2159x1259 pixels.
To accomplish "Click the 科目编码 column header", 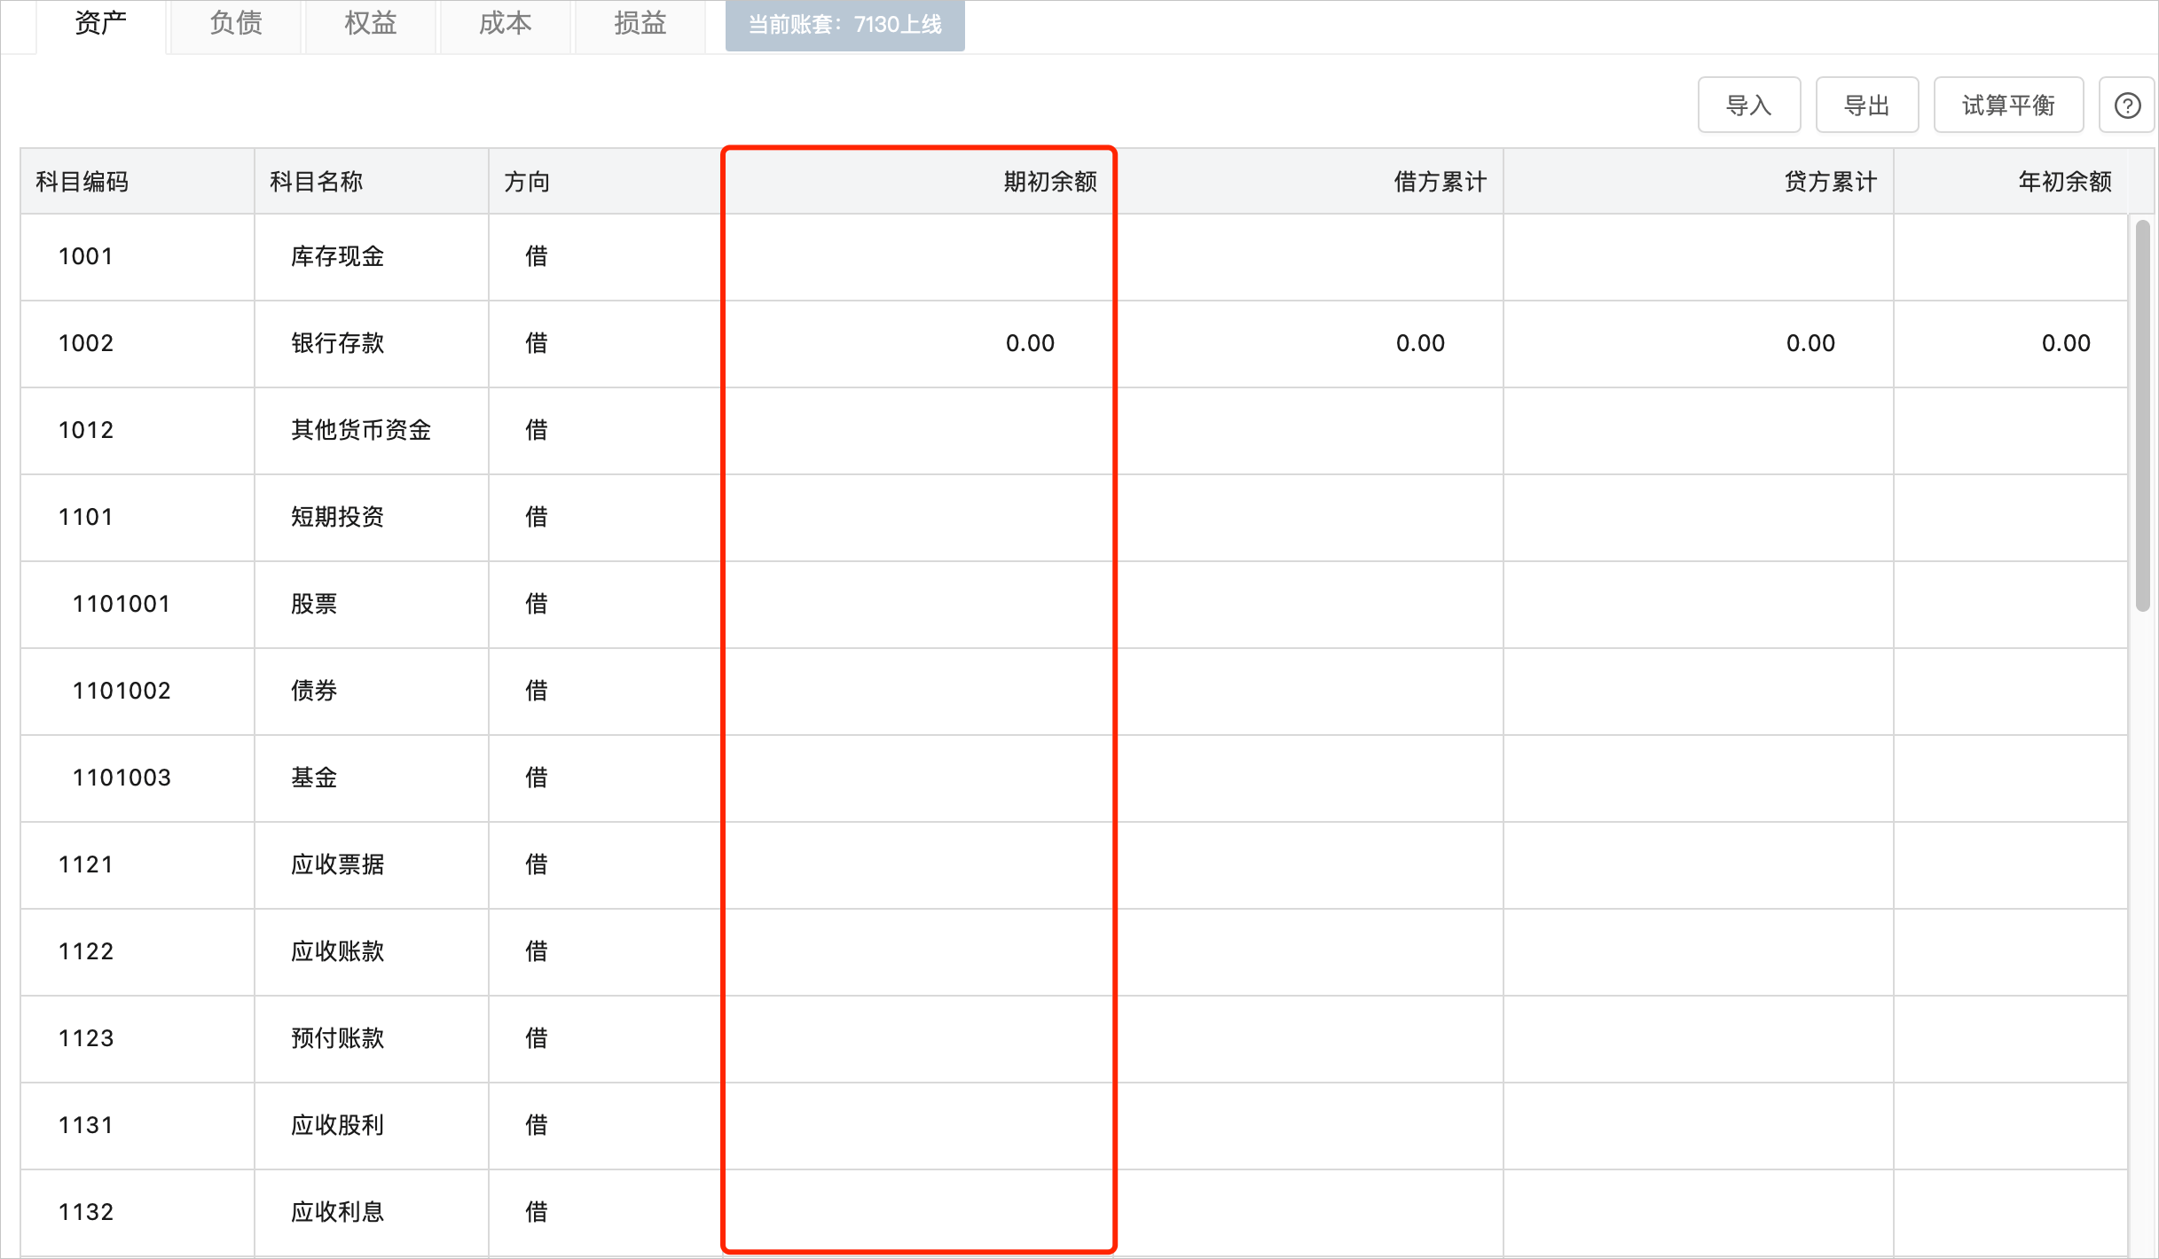I will click(x=137, y=182).
